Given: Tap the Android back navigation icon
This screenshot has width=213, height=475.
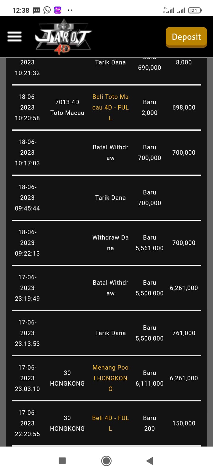Looking at the screenshot, I should click(x=150, y=461).
